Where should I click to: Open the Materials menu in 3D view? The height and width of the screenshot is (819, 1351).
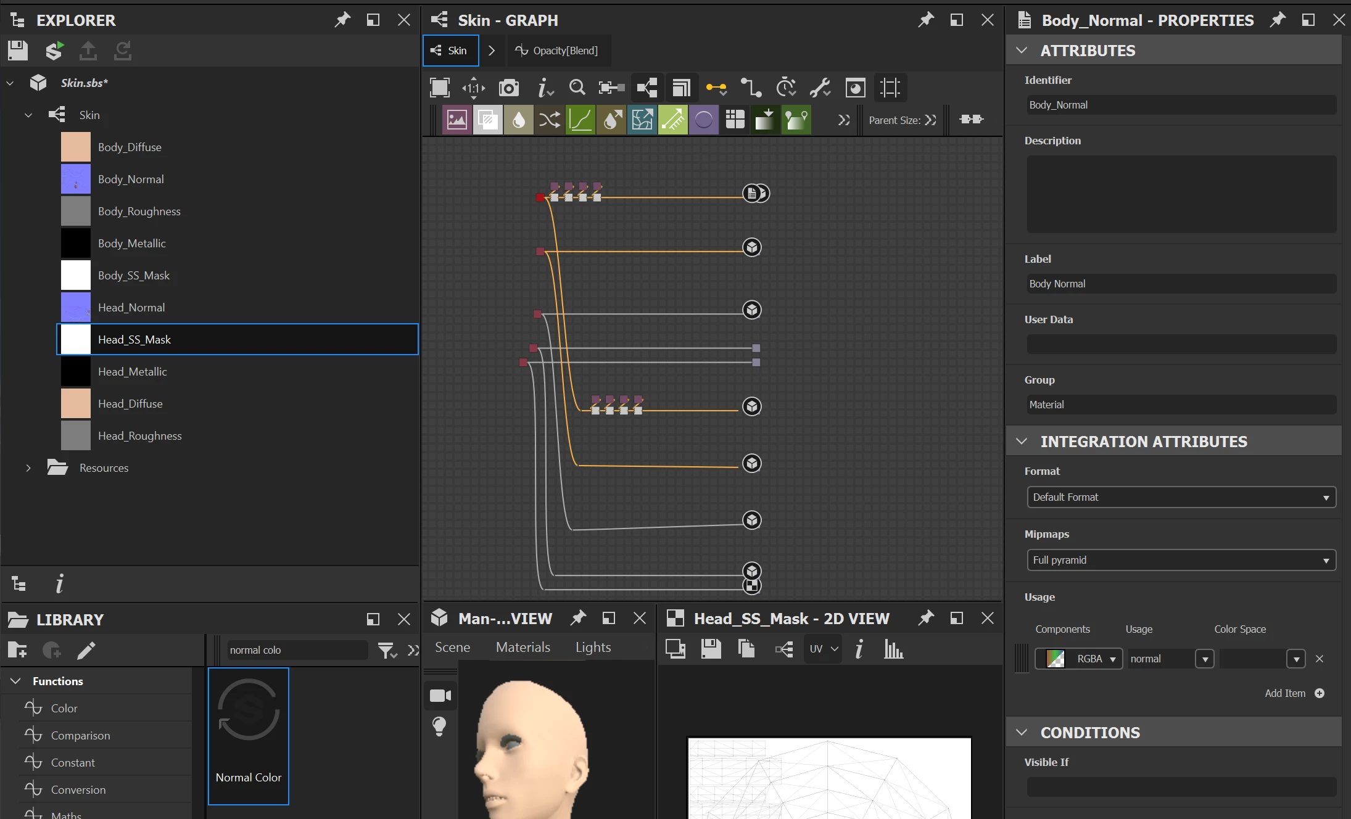click(x=523, y=647)
